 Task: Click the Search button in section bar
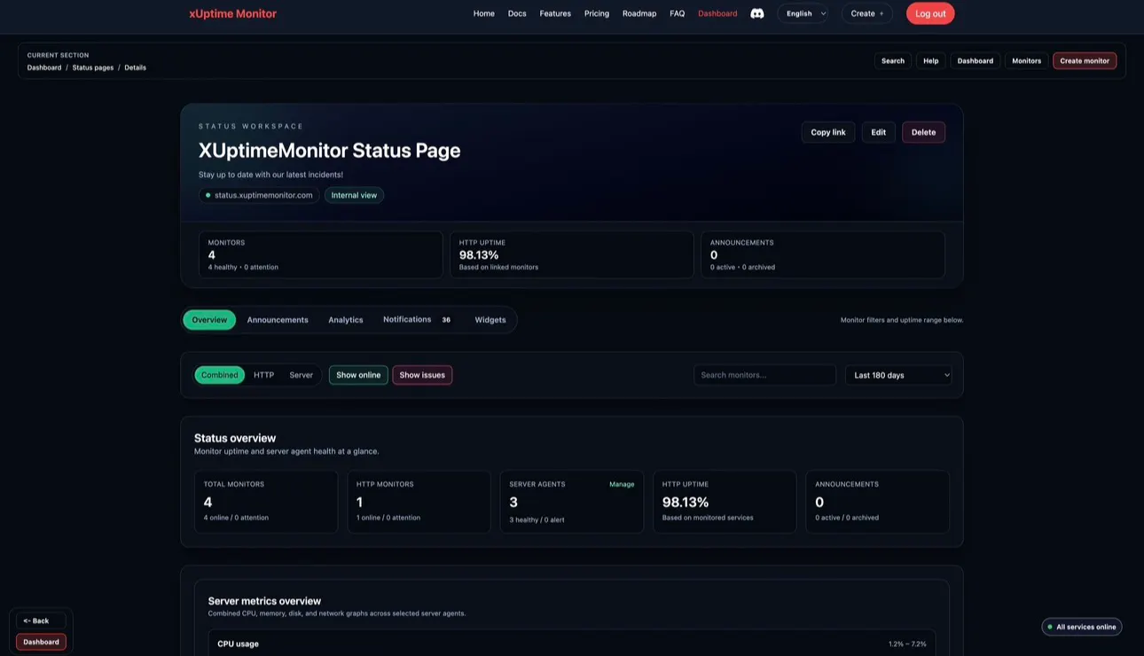pos(893,61)
